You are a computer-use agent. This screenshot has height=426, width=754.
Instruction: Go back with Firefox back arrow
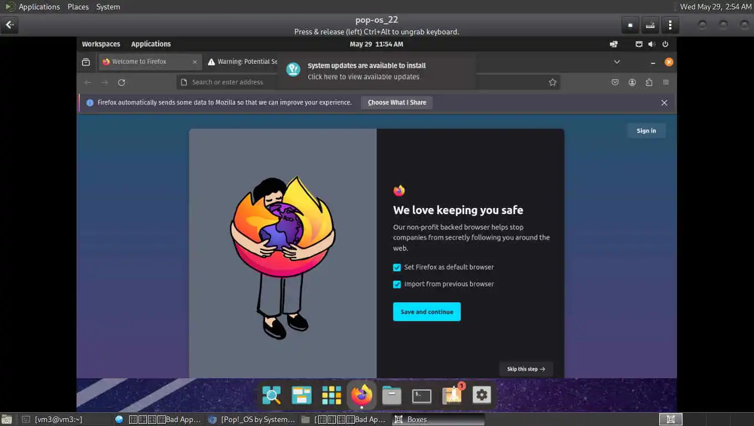(88, 82)
